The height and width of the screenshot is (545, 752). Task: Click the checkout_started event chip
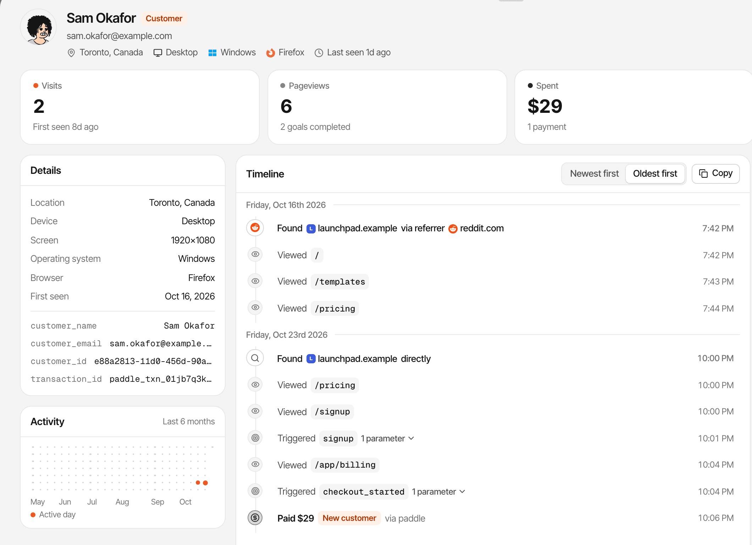coord(364,492)
